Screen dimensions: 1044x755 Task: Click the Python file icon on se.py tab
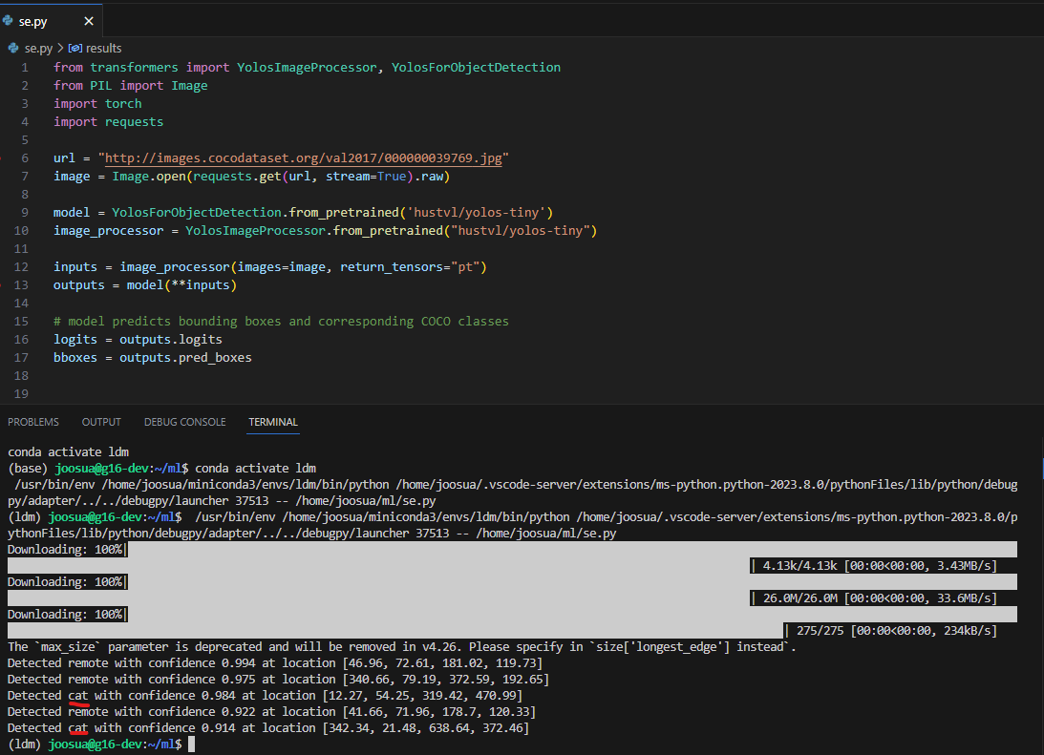point(8,21)
